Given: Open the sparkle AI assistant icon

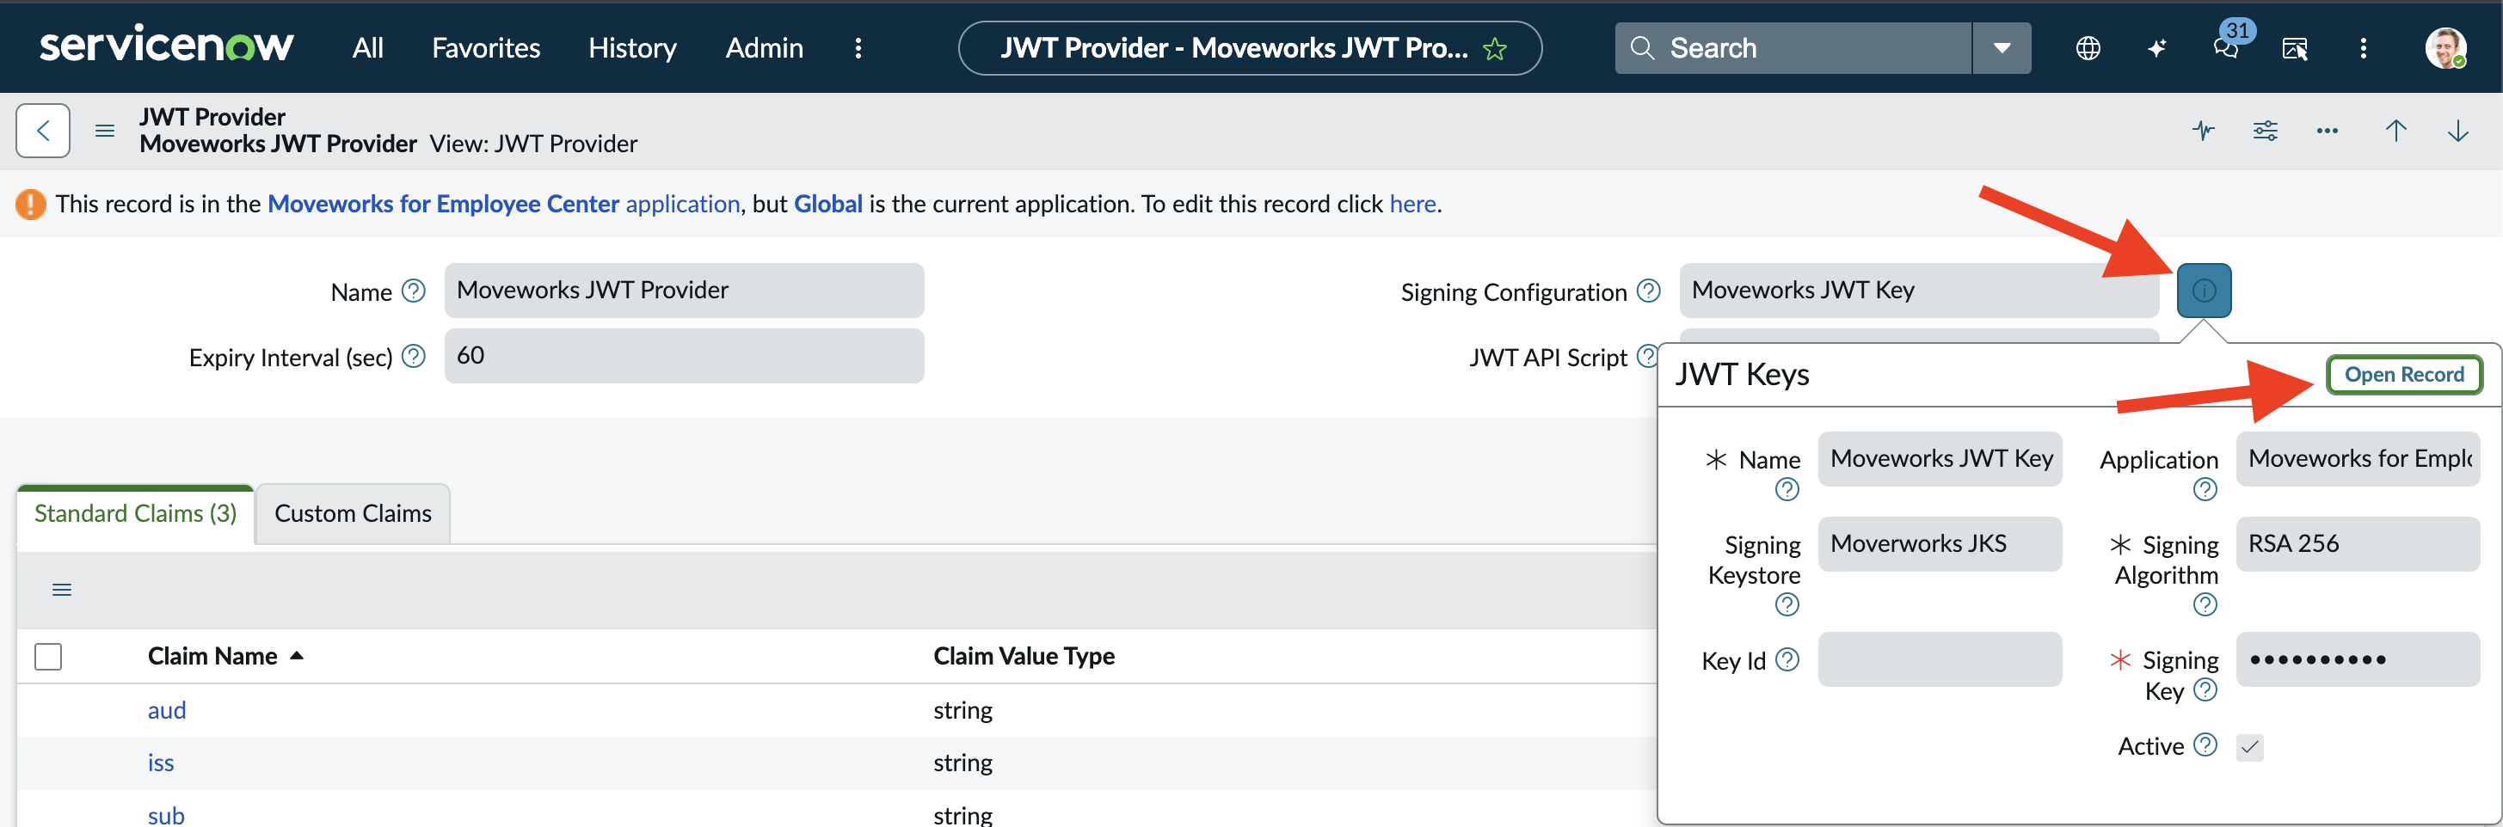Looking at the screenshot, I should (2157, 47).
